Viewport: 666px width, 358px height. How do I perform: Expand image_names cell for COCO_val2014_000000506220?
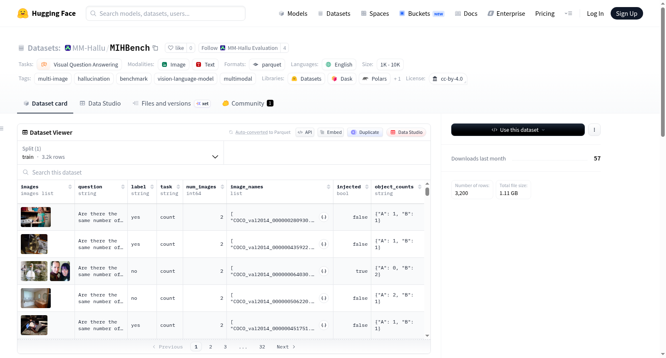[x=324, y=298]
